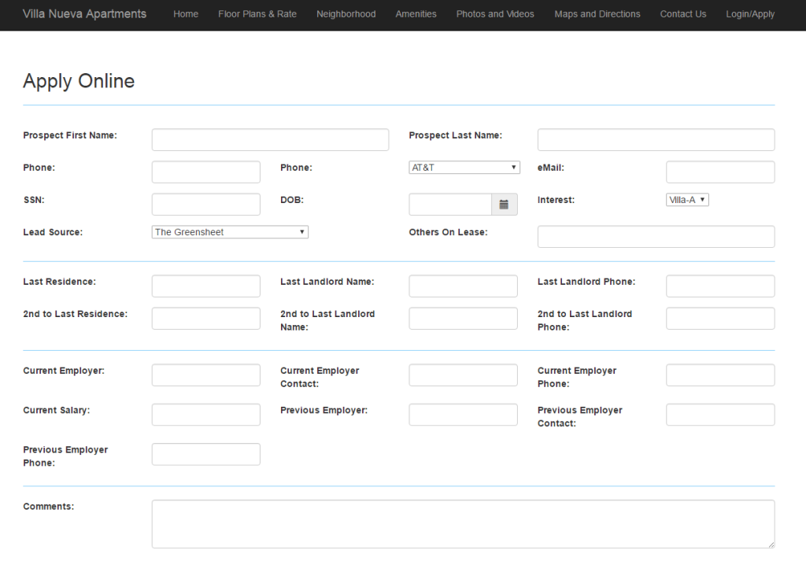Click the Comments label

[48, 507]
